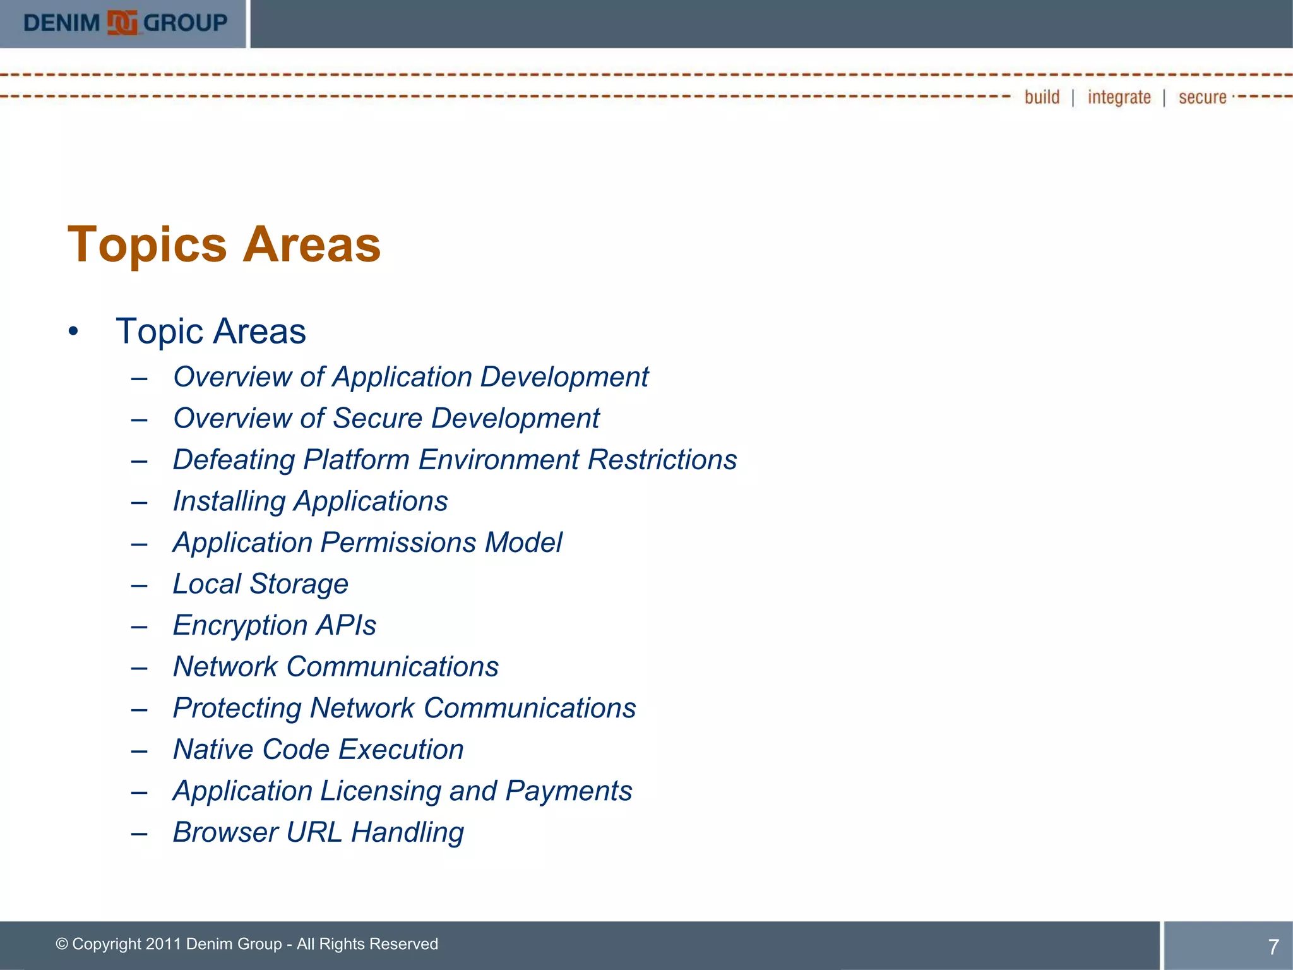Click the 'Installing Applications' item
The width and height of the screenshot is (1293, 970).
[x=310, y=501]
